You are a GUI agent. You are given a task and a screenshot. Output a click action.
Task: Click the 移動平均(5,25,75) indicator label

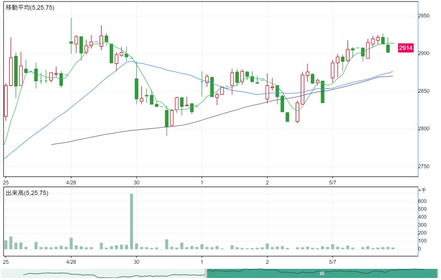point(30,8)
